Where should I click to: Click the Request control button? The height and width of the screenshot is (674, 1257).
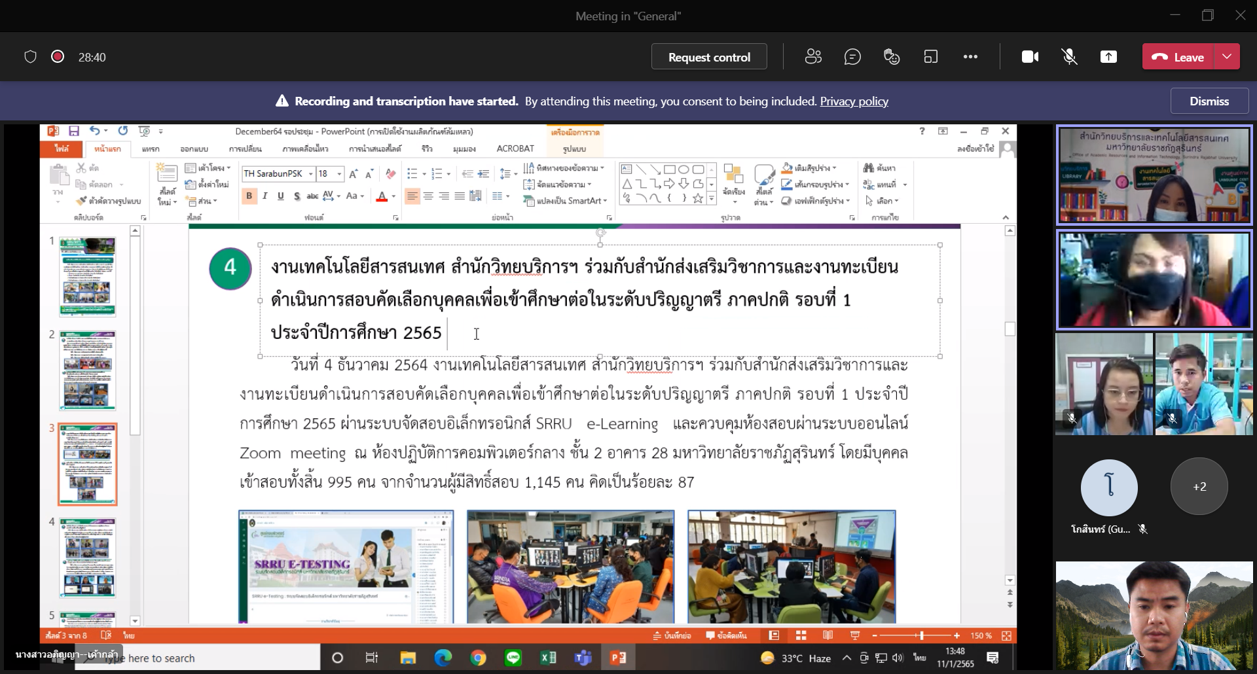tap(709, 57)
